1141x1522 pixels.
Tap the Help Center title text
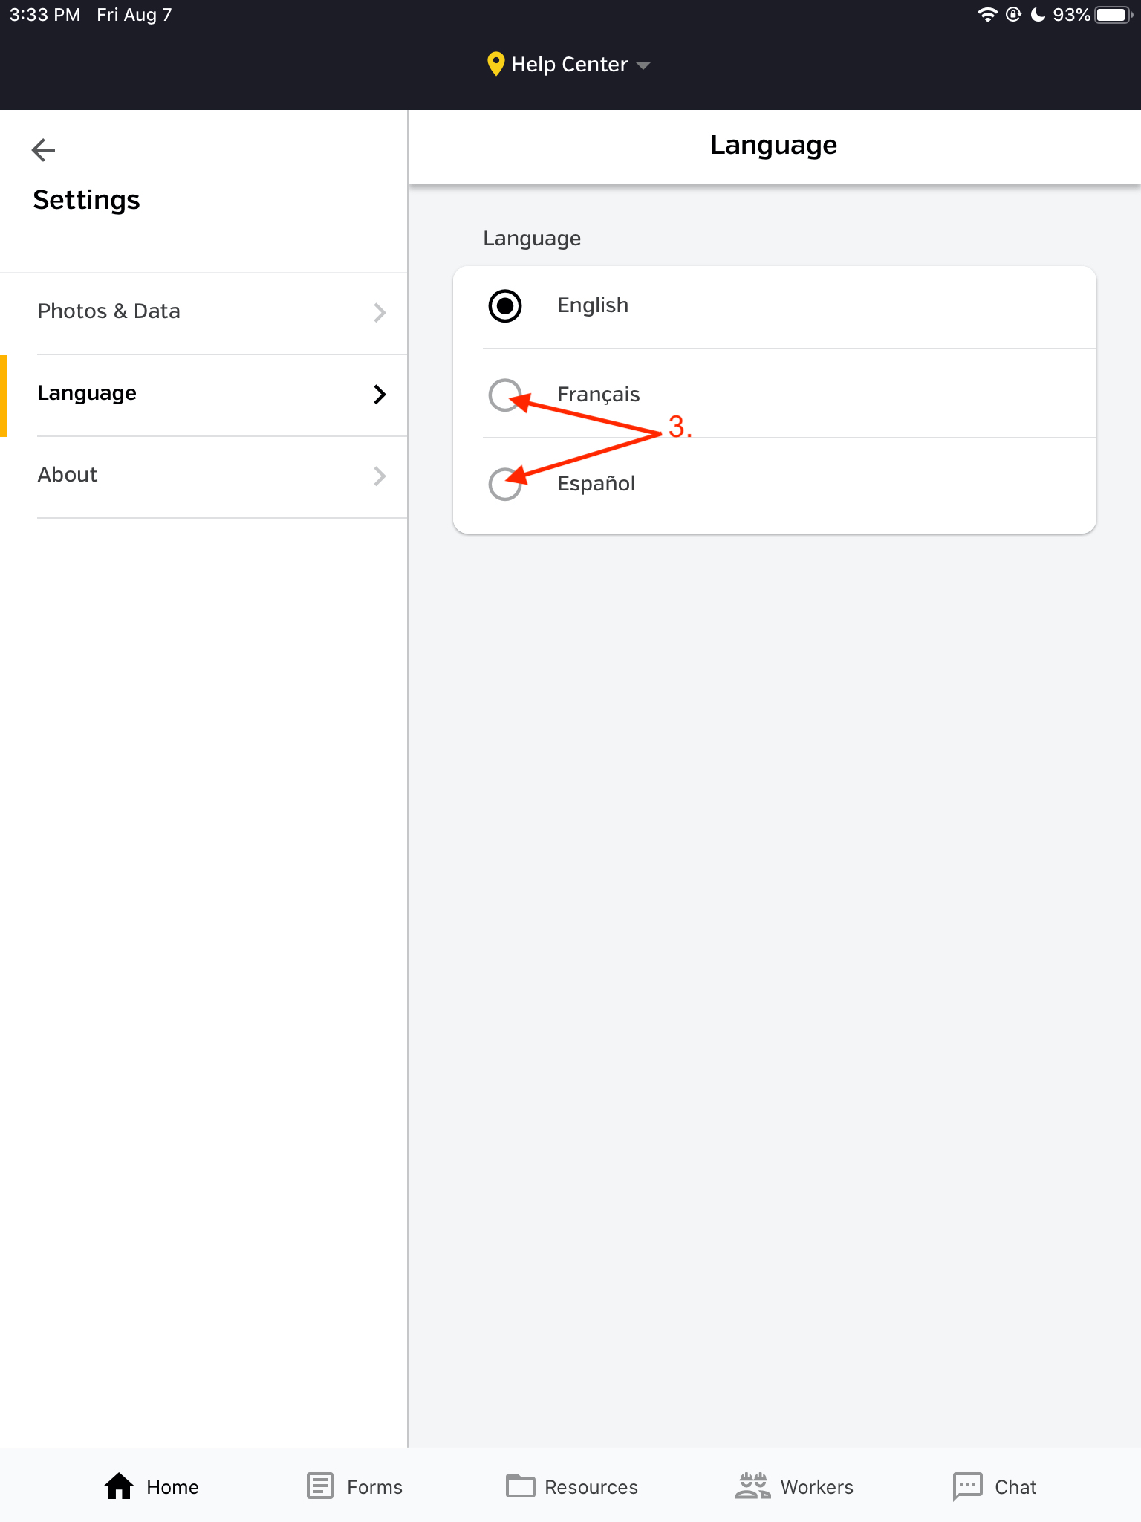click(569, 65)
